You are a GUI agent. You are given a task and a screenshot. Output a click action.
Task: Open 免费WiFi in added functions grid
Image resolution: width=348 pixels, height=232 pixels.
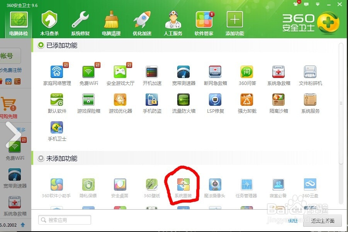click(x=88, y=75)
